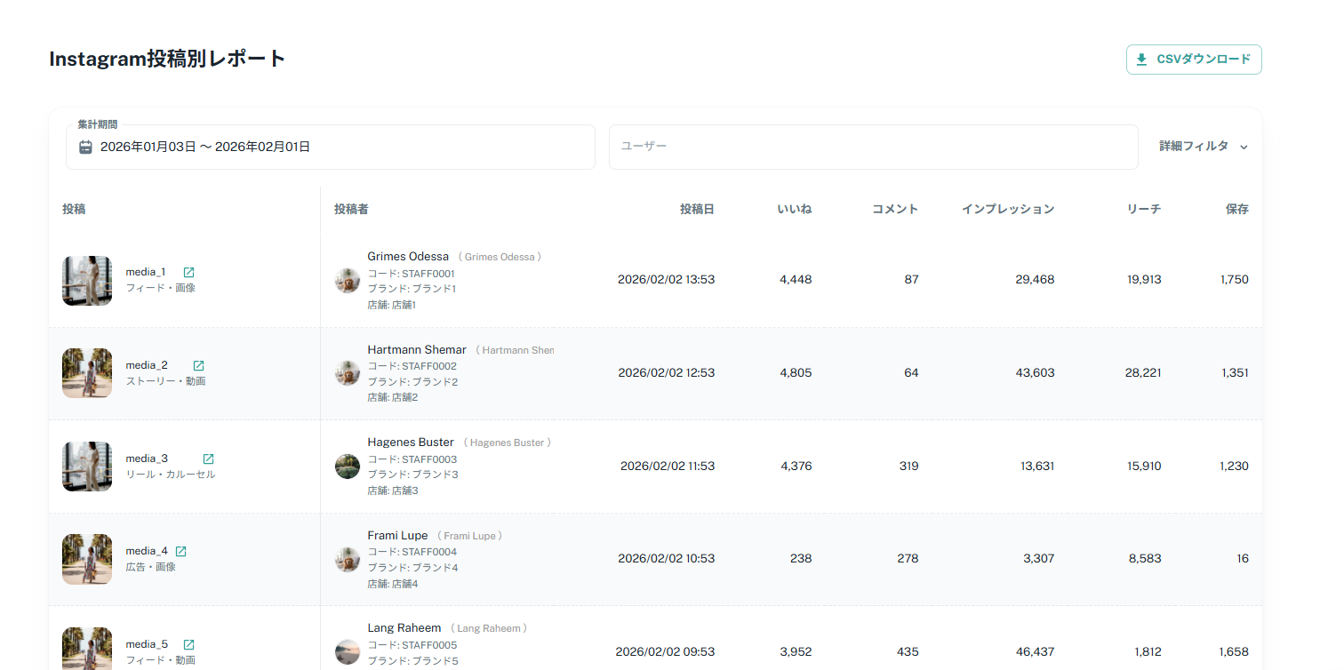Click the calendar icon in date range
Screen dimensions: 1344x670
[85, 148]
